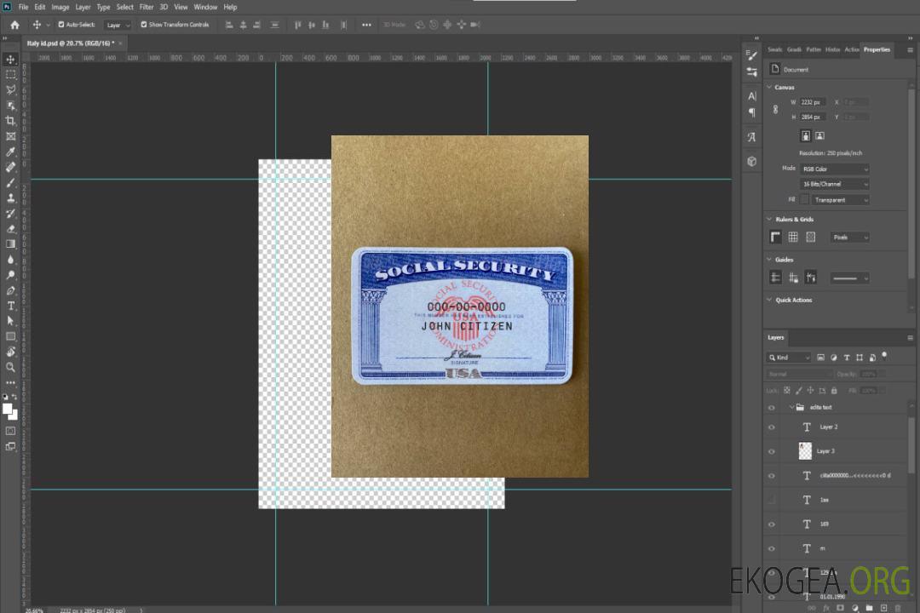Select the Move tool

click(x=10, y=60)
